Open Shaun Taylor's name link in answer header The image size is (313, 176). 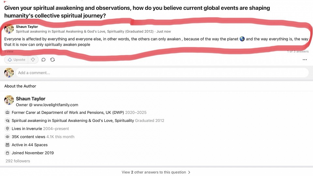click(x=27, y=27)
